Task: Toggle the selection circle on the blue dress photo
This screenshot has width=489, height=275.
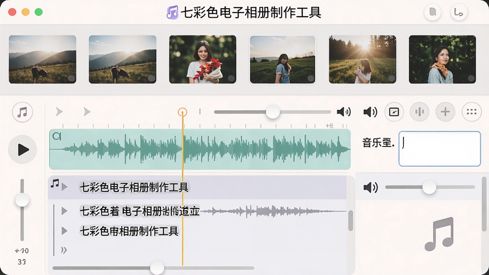Action: pos(310,78)
